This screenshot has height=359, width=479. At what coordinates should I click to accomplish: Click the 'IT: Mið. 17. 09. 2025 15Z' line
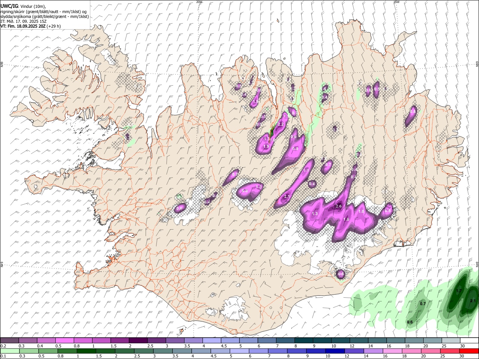coord(23,21)
